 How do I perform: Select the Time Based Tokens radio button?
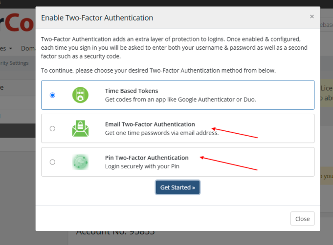[x=52, y=95]
